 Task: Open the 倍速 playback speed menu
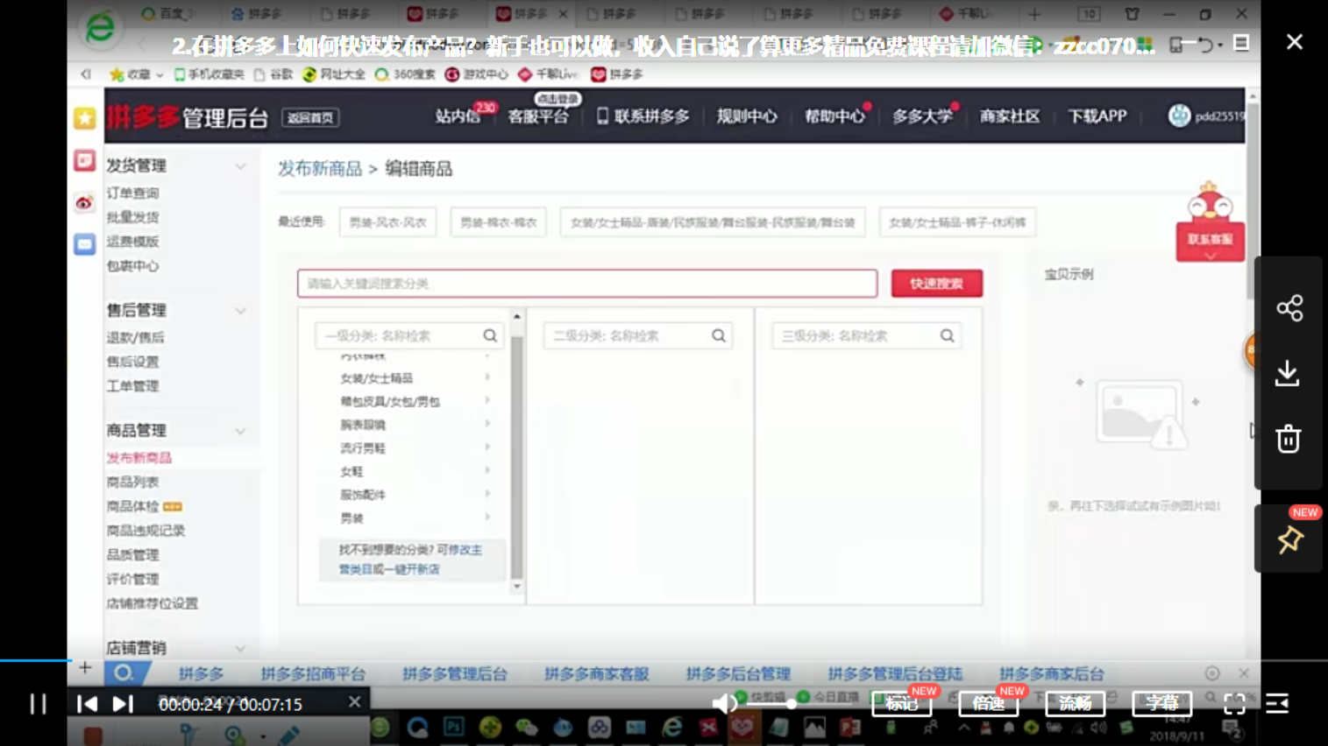(x=988, y=703)
